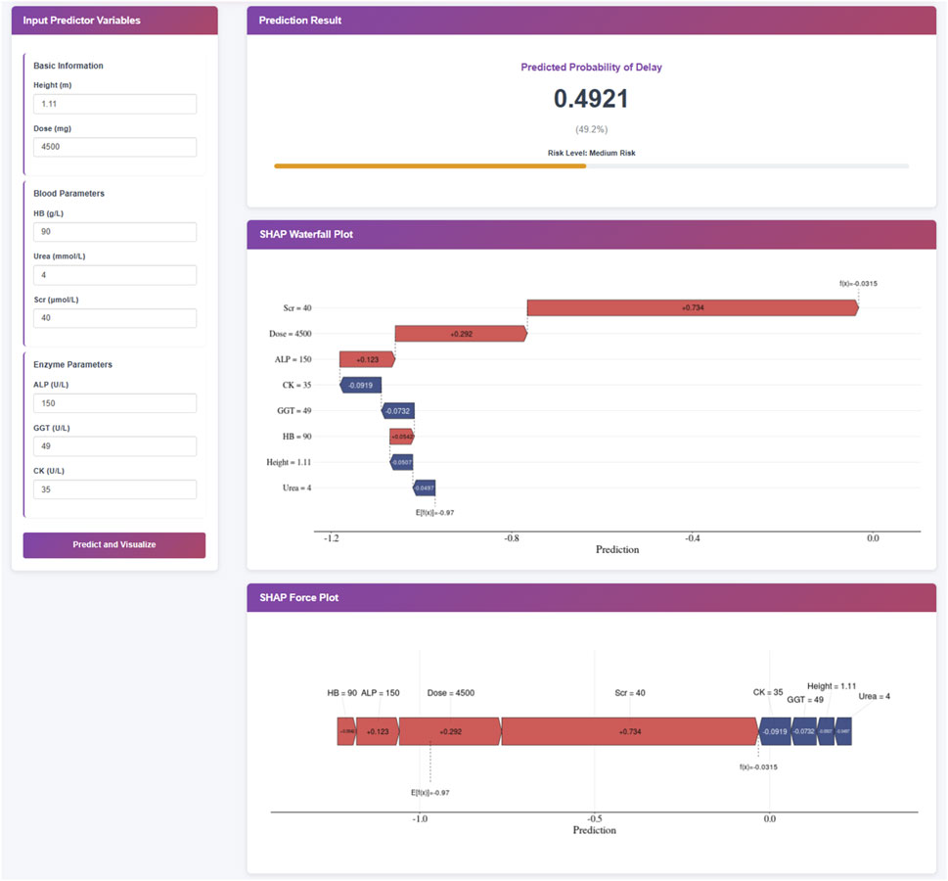Select the GGT (U/L) input box
The image size is (948, 881).
tap(114, 446)
